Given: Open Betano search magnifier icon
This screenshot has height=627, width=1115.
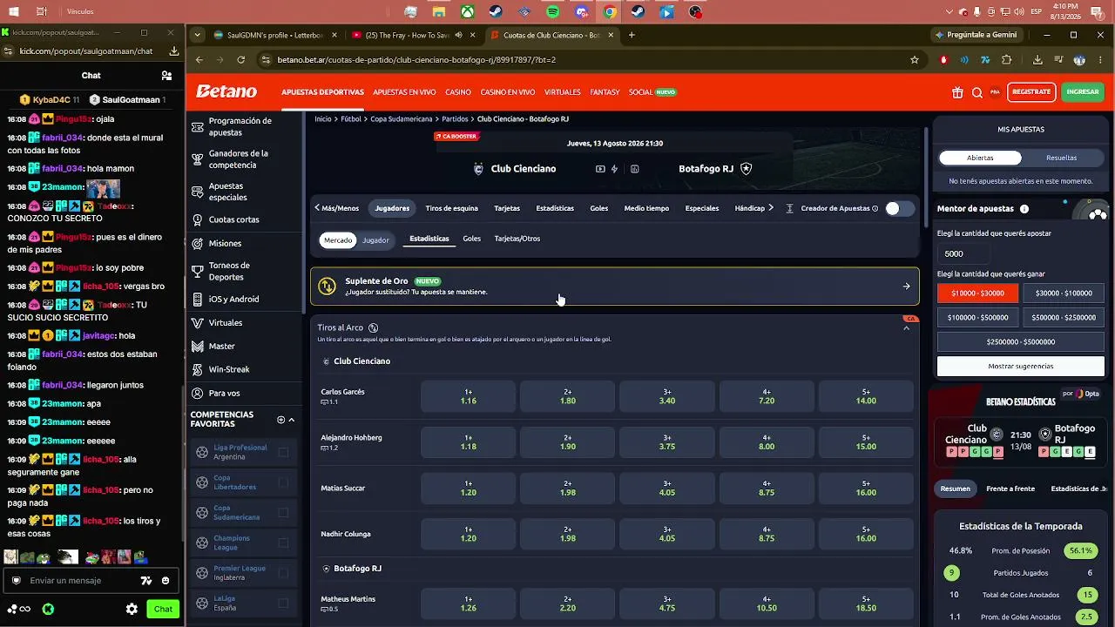Looking at the screenshot, I should coord(977,92).
